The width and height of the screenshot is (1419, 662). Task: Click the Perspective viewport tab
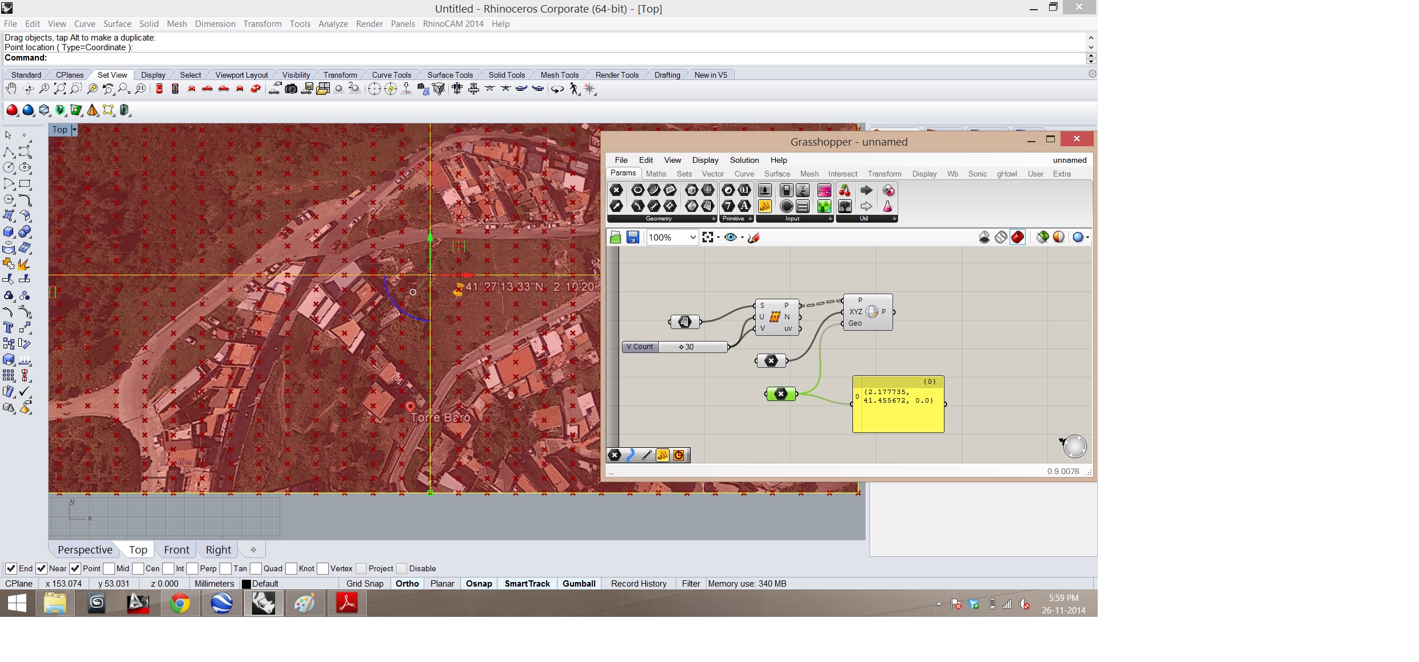pyautogui.click(x=85, y=549)
